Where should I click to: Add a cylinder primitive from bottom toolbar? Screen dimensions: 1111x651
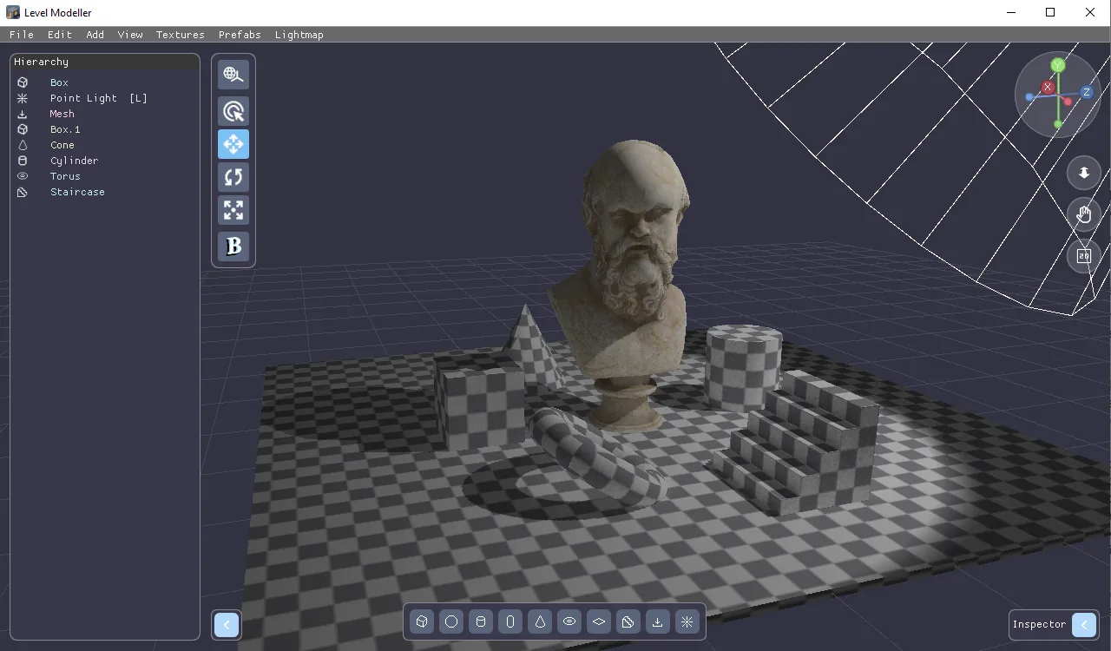pyautogui.click(x=481, y=621)
